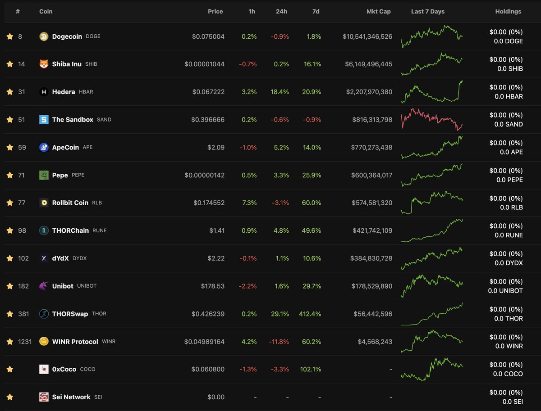Click the WINR Protocol logo
The height and width of the screenshot is (411, 541).
point(44,342)
